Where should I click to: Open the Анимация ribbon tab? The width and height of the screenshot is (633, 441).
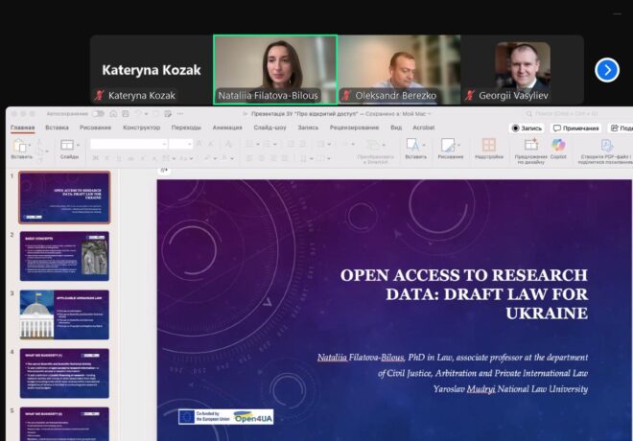pyautogui.click(x=227, y=128)
